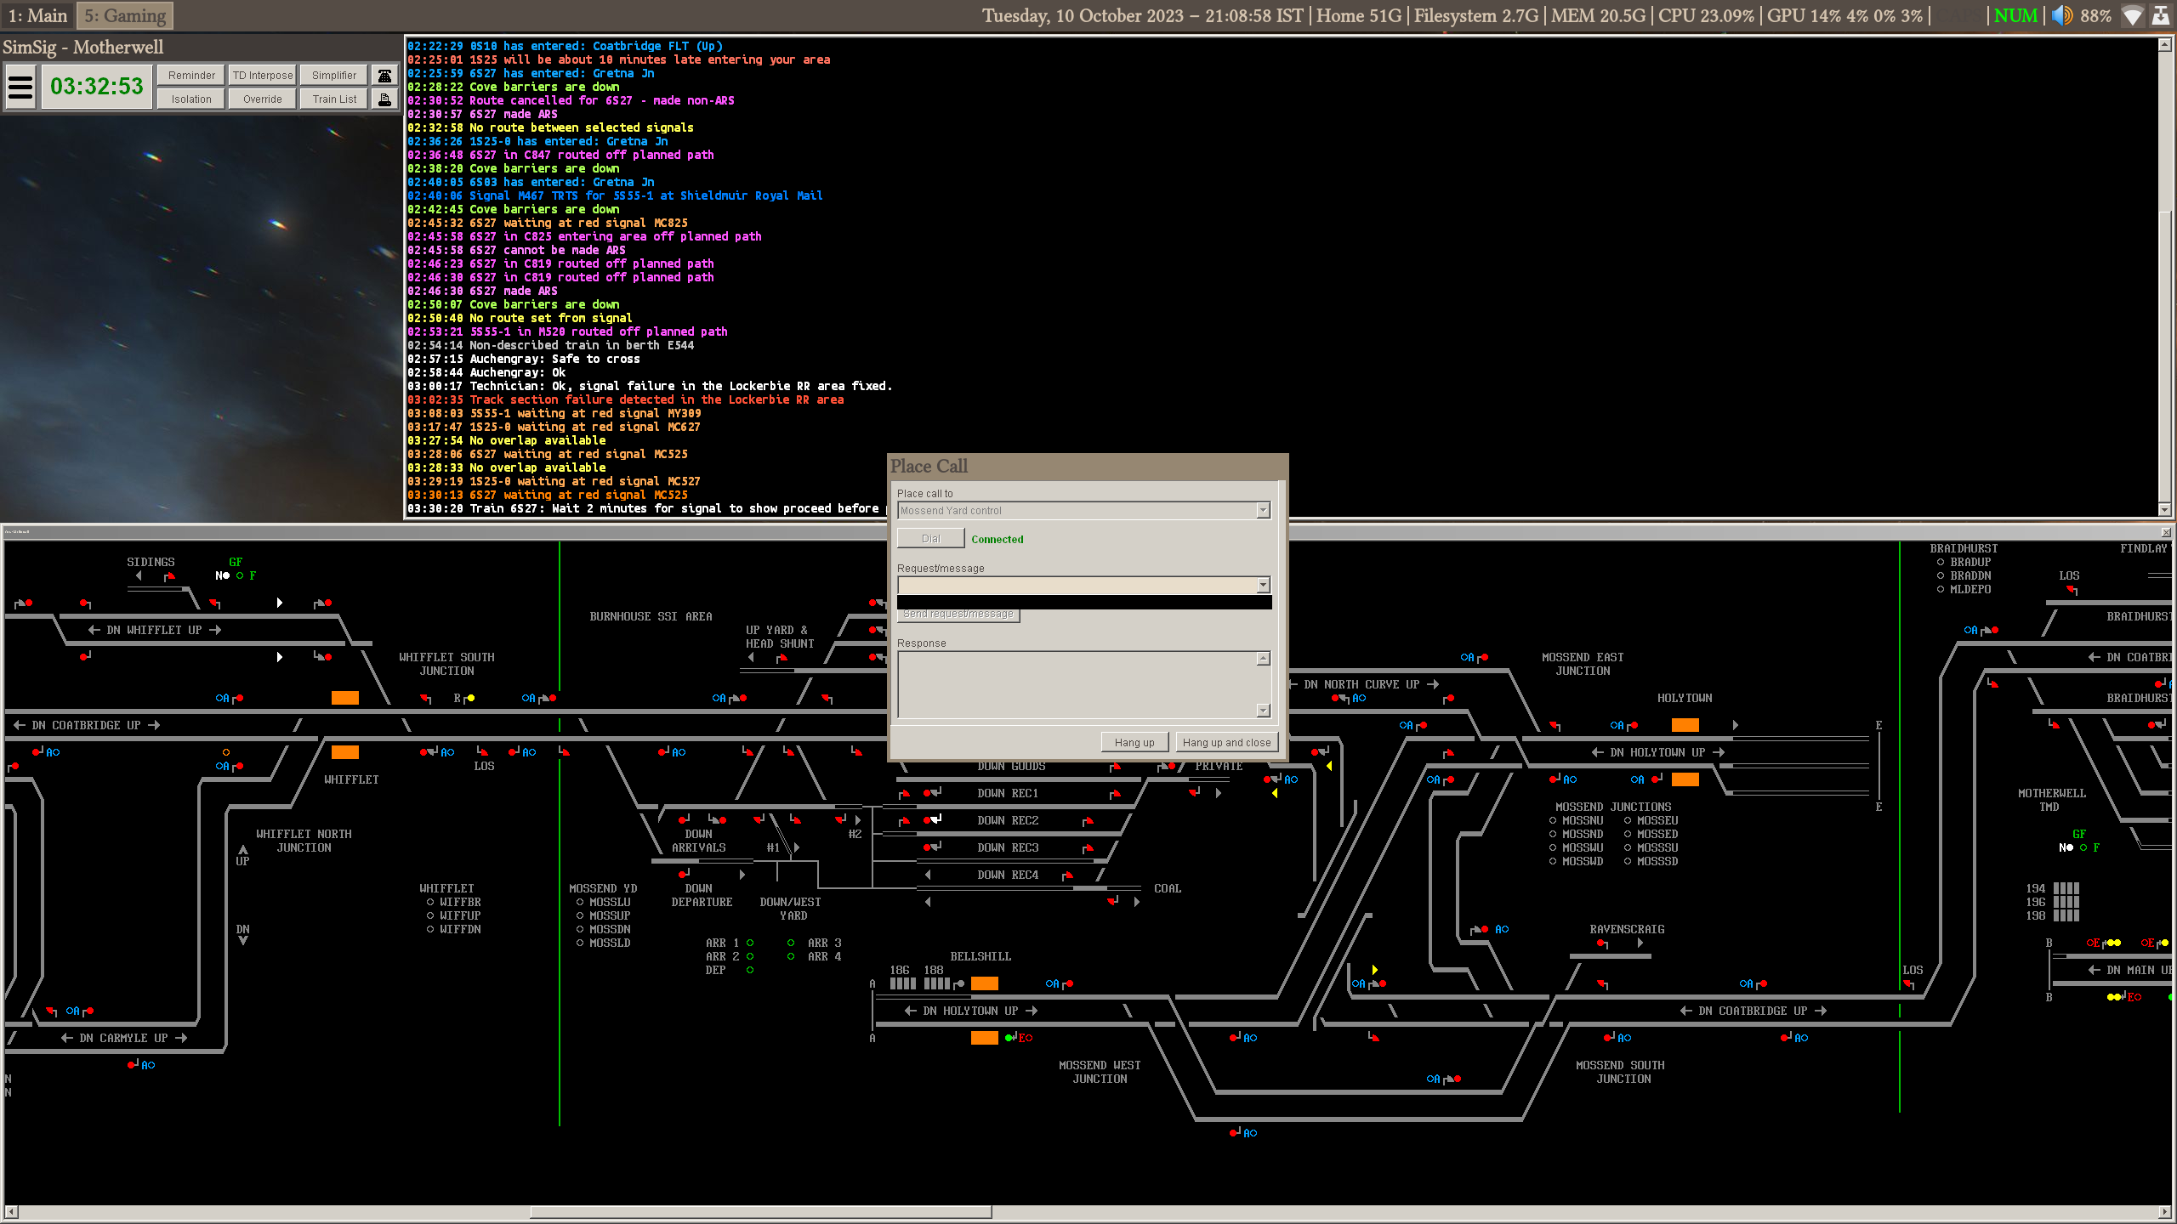
Task: Click Send request/message button
Action: point(958,615)
